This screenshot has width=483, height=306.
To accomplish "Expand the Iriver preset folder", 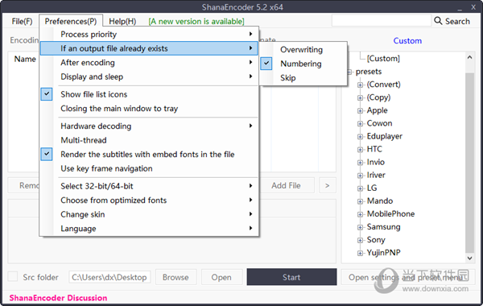I will 360,176.
